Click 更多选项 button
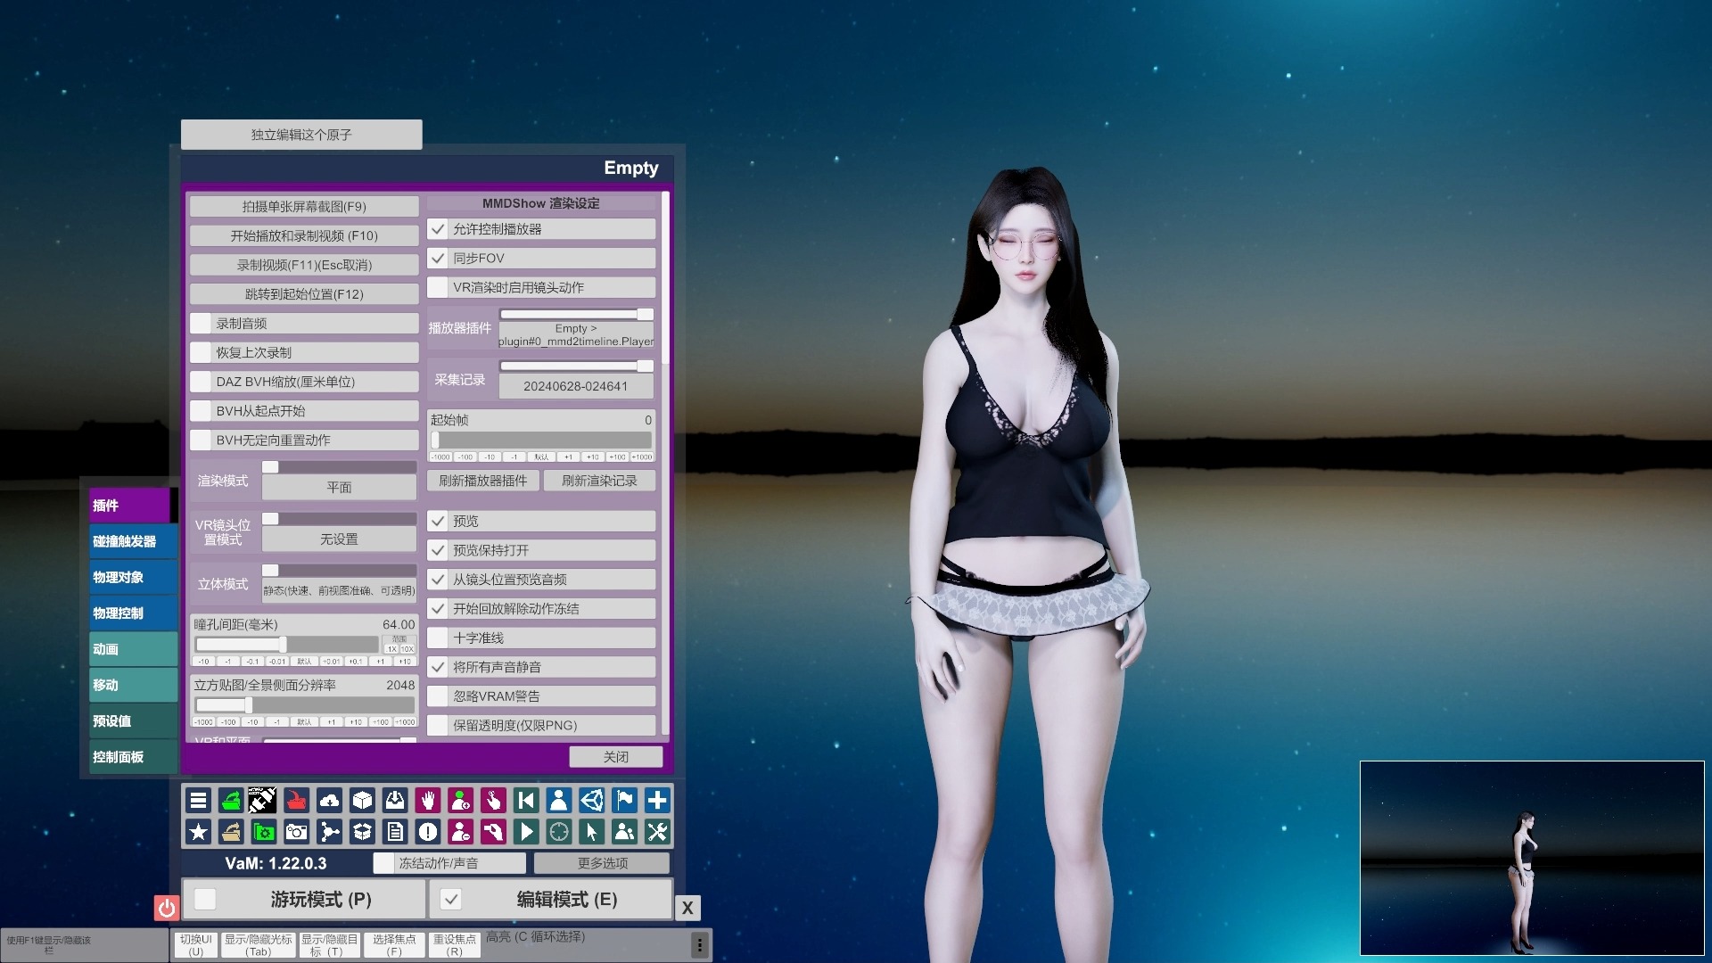This screenshot has width=1712, height=963. 602,863
